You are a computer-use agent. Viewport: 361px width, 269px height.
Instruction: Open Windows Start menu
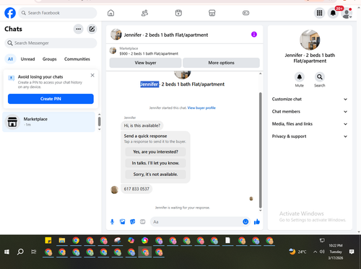coord(6,252)
